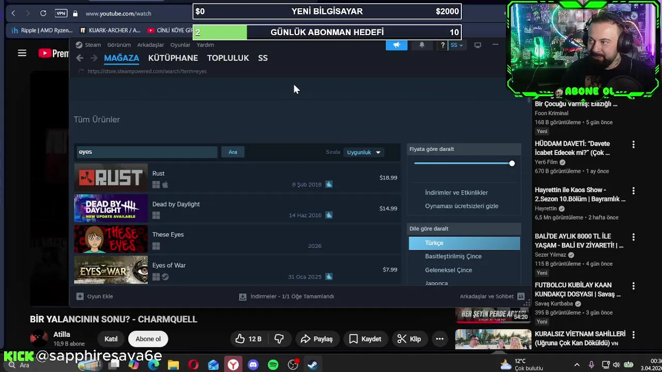Toggle Türkçe language filter
662x372 pixels.
coord(464,243)
